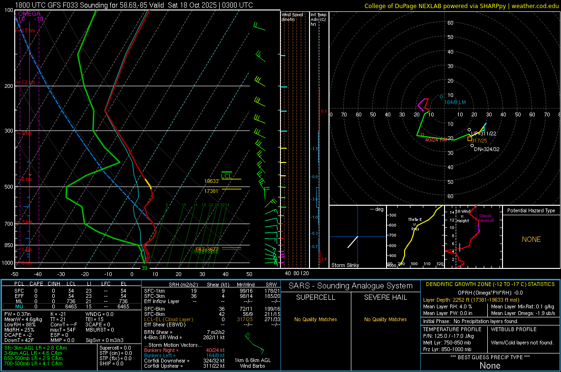The image size is (561, 372).
Task: Click the Bunkers Left = 164/8 kt line
Action: tap(184, 355)
